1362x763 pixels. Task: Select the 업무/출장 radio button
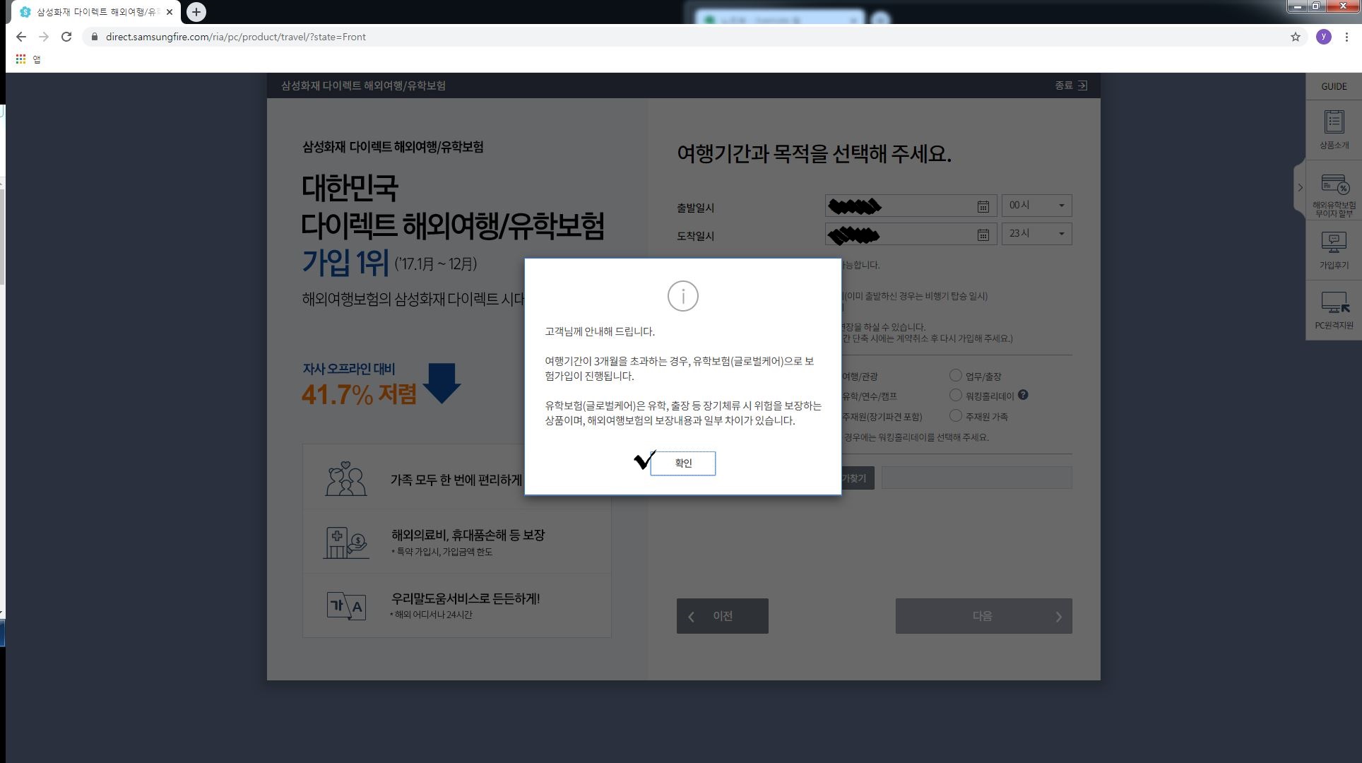pos(956,375)
